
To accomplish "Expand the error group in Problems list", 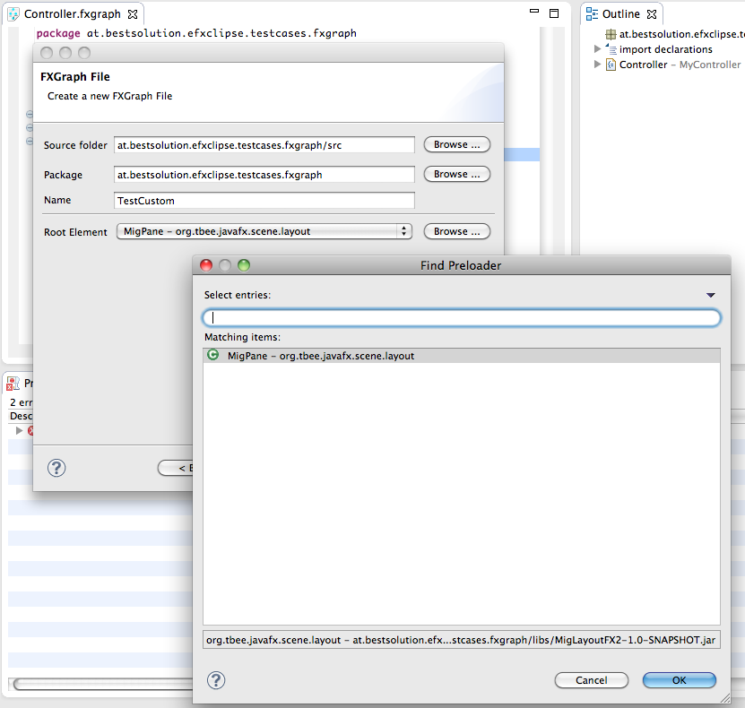I will (x=20, y=431).
